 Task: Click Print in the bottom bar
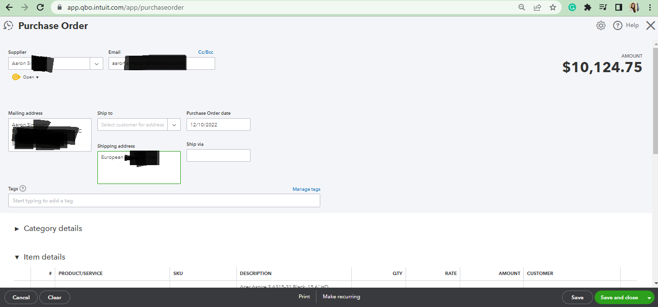(304, 297)
